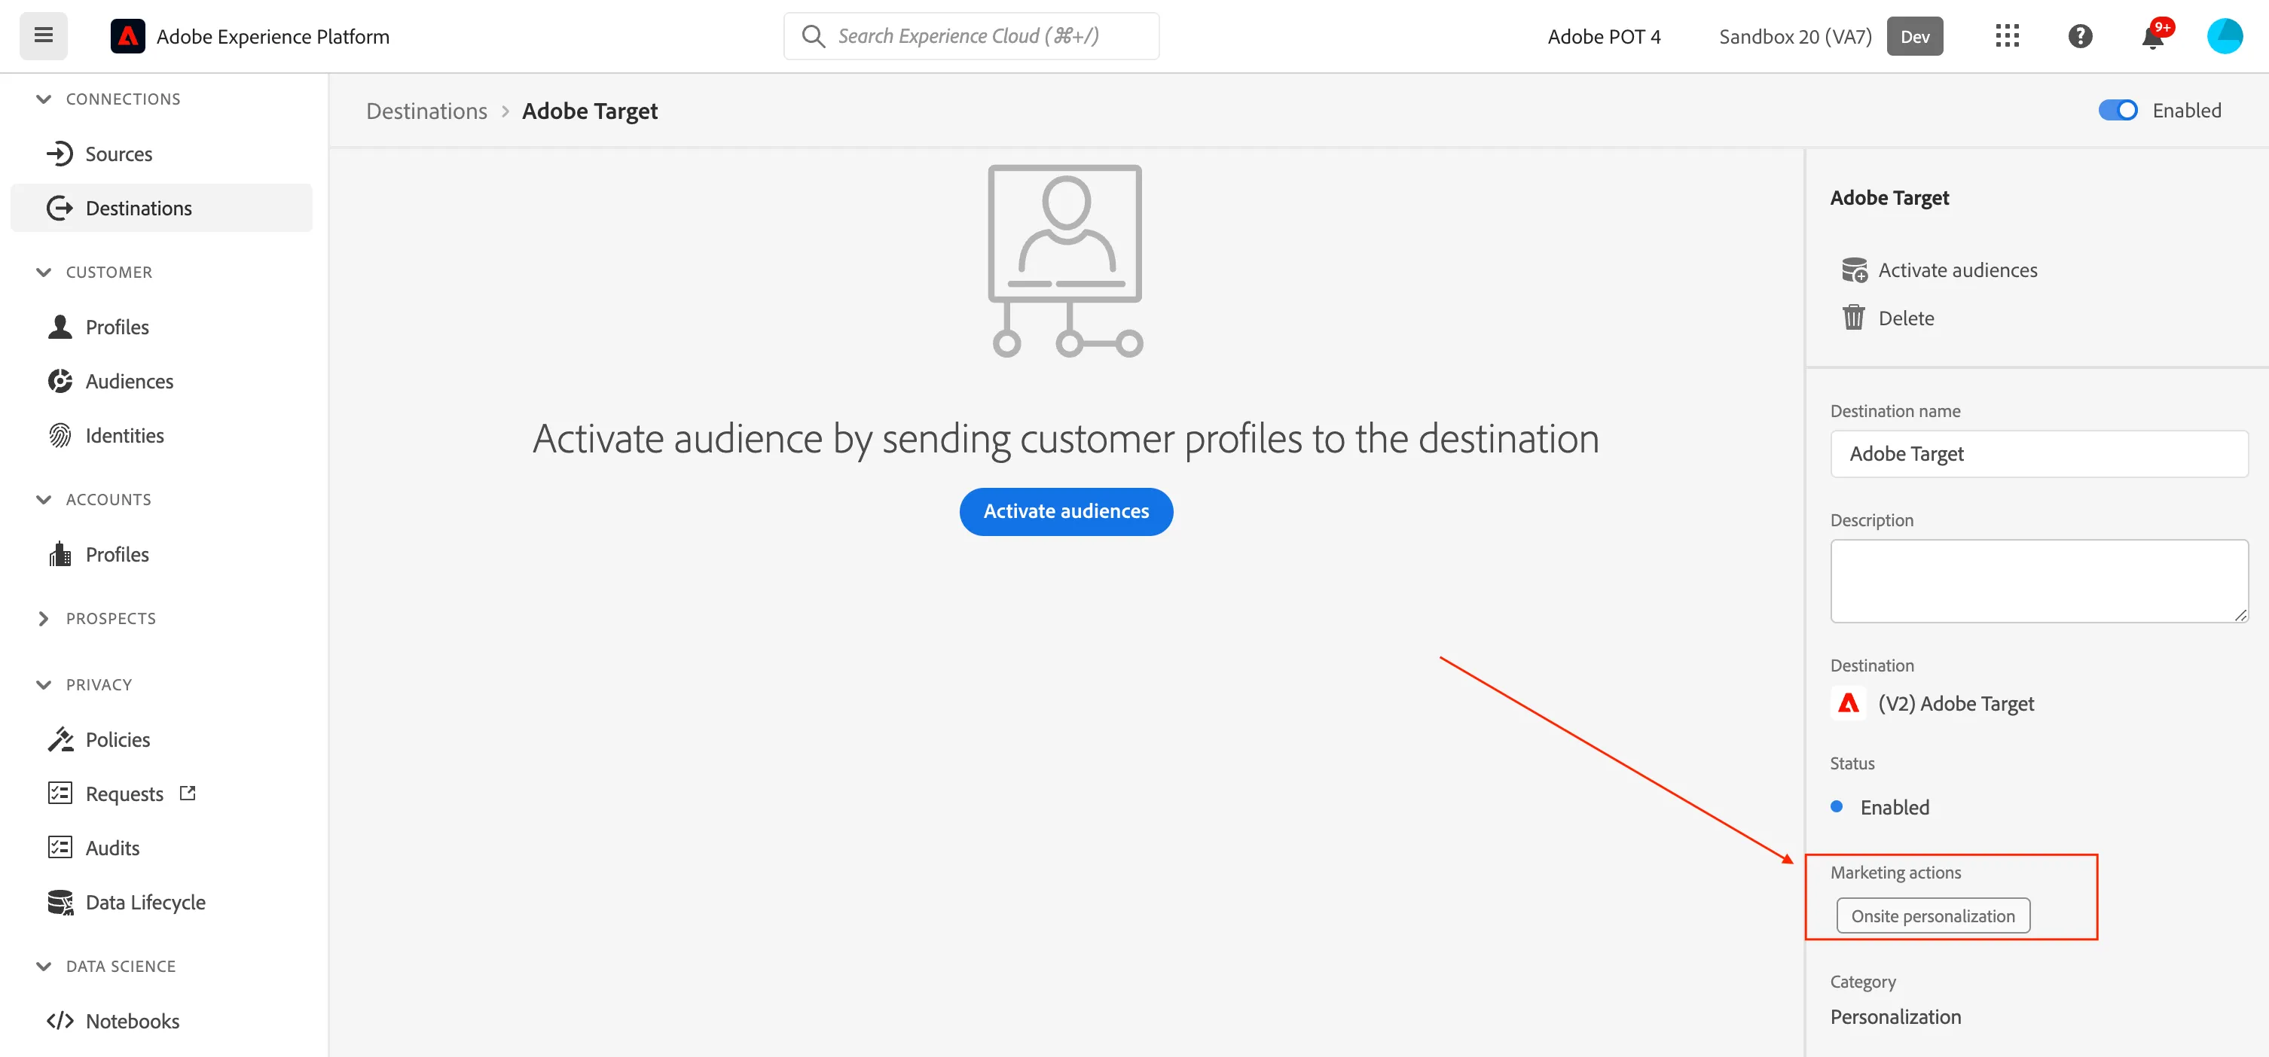Image resolution: width=2269 pixels, height=1057 pixels.
Task: Click the Dev sandbox badge
Action: point(1914,36)
